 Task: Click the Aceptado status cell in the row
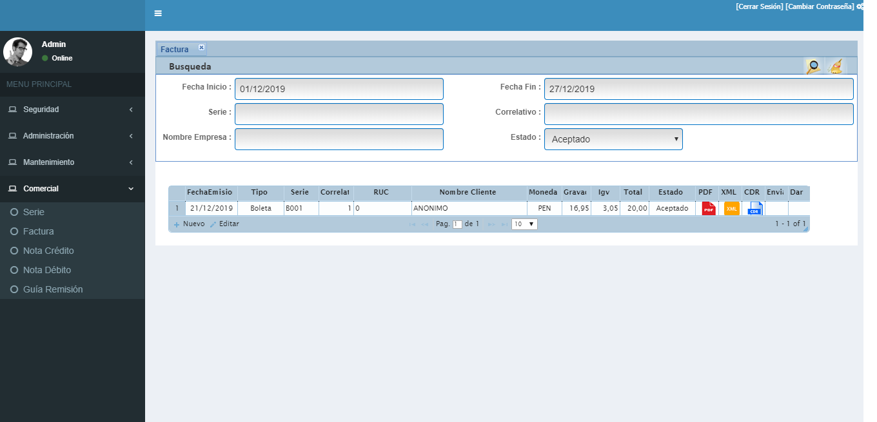671,208
